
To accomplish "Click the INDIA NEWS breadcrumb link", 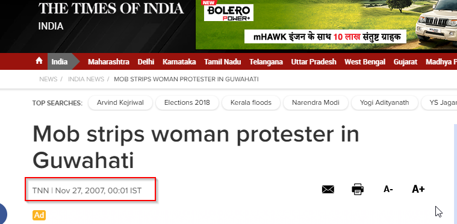I will point(86,79).
